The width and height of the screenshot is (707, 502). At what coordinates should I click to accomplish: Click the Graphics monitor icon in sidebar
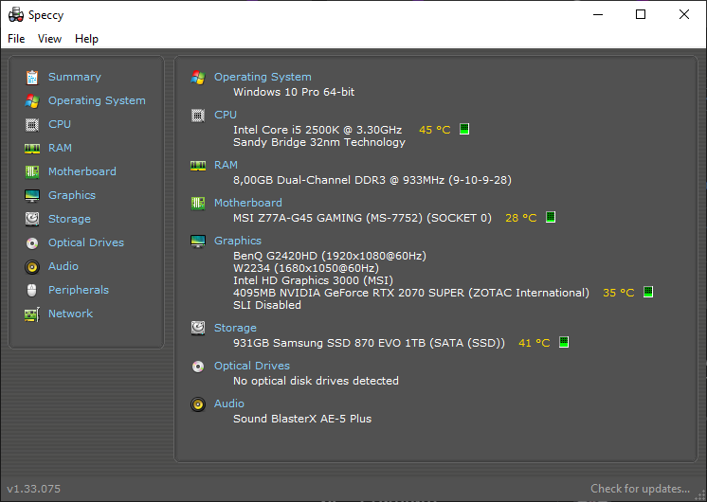pos(32,195)
